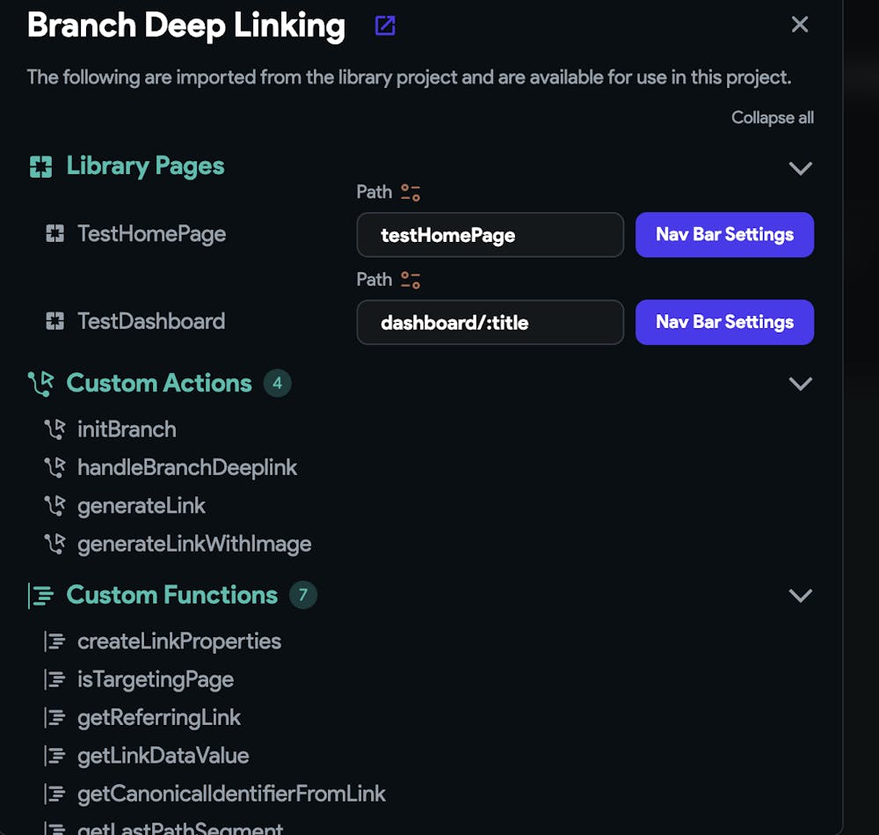
Task: Open Nav Bar Settings for TestHomePage
Action: [x=724, y=235]
